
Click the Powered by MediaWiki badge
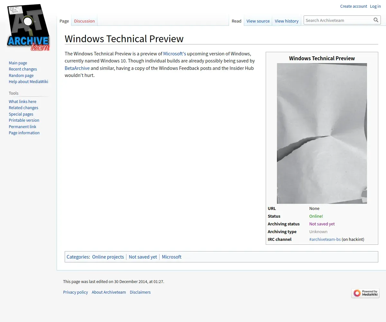coord(365,293)
